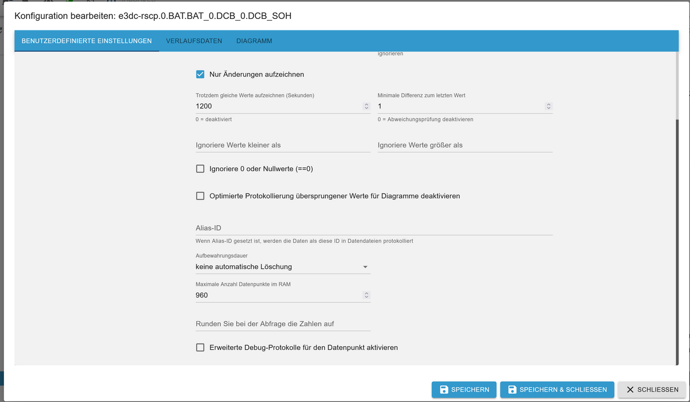Click the dialog's vertical scrollbar

tap(677, 241)
